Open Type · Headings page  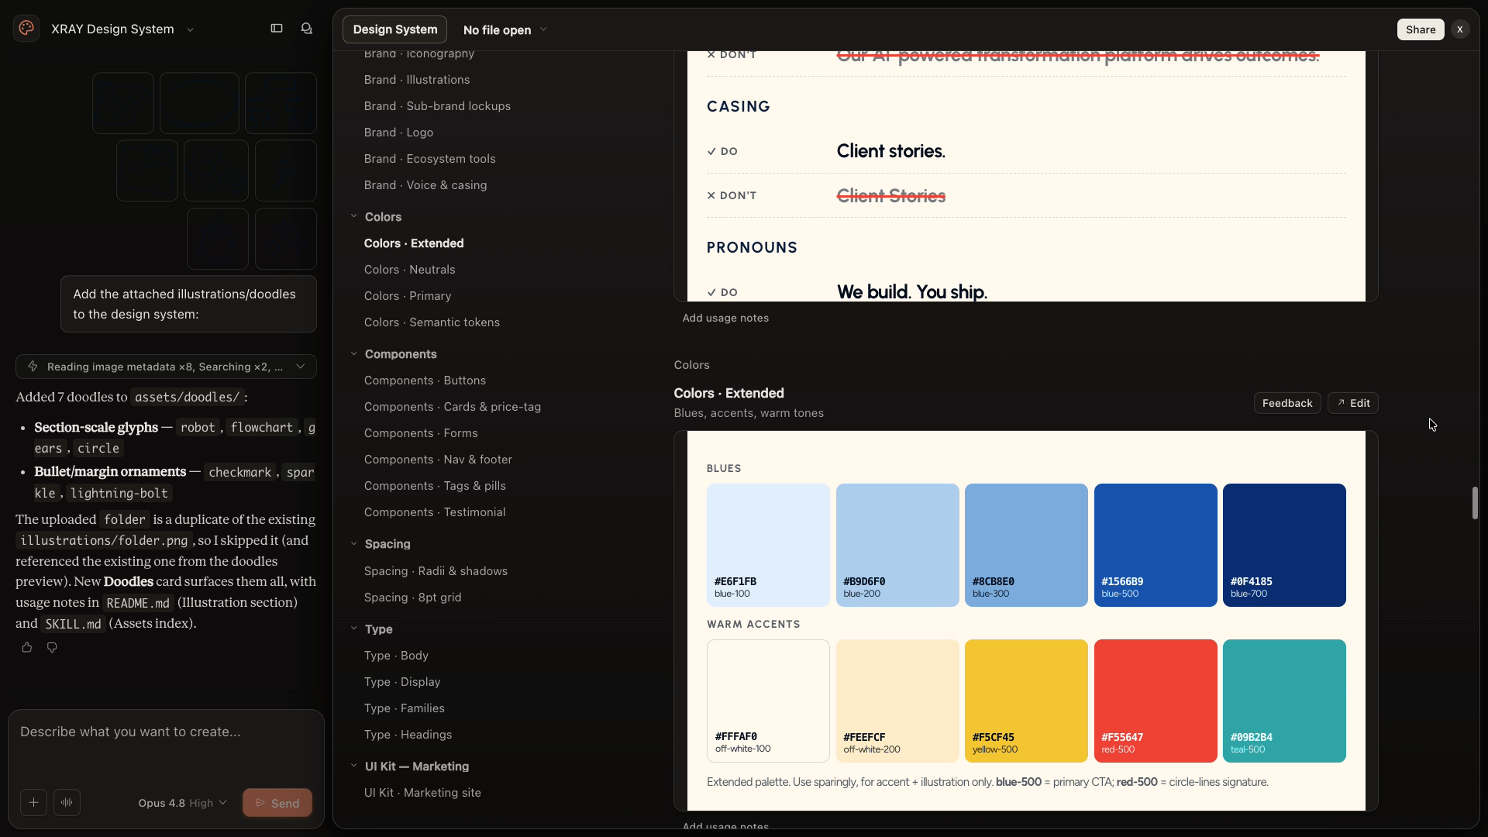click(x=408, y=735)
